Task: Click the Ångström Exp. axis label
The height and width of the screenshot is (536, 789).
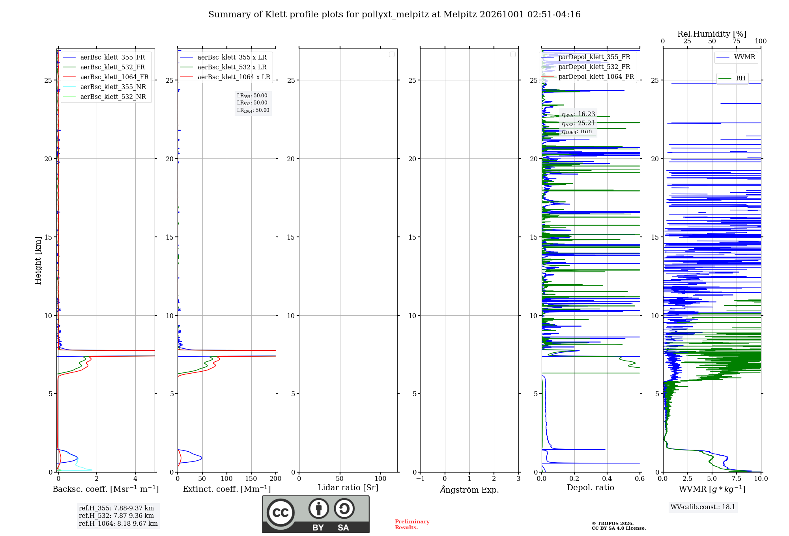Action: [469, 489]
